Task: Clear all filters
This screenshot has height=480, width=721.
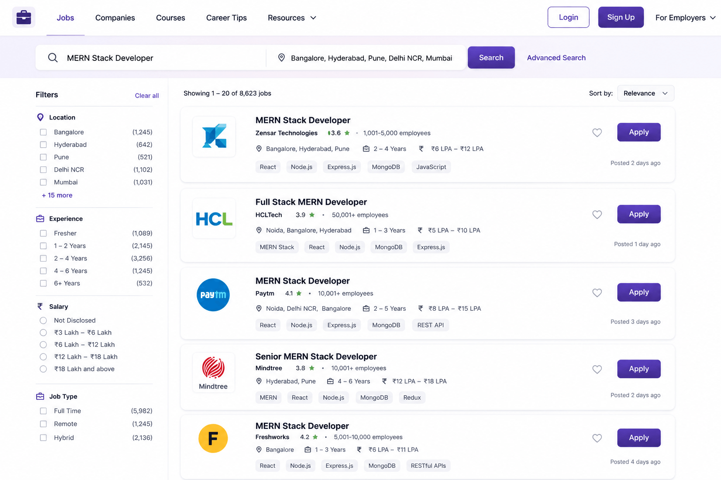Action: pos(147,96)
